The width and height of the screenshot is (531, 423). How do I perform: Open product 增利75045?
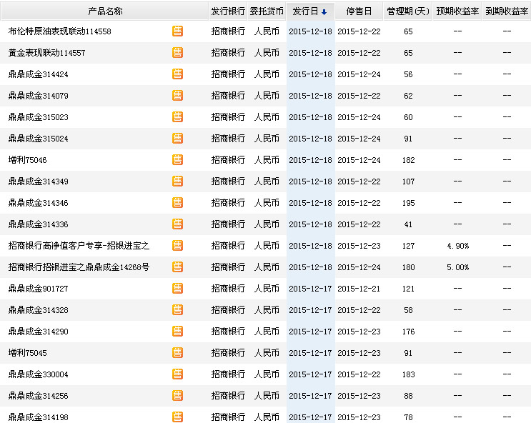pos(27,353)
